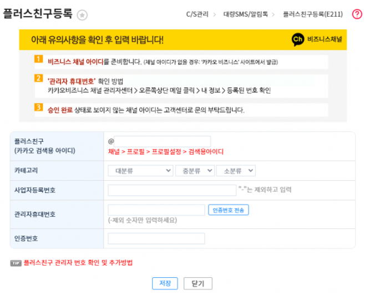Click the 관리자휴대번호 input field

click(x=156, y=210)
